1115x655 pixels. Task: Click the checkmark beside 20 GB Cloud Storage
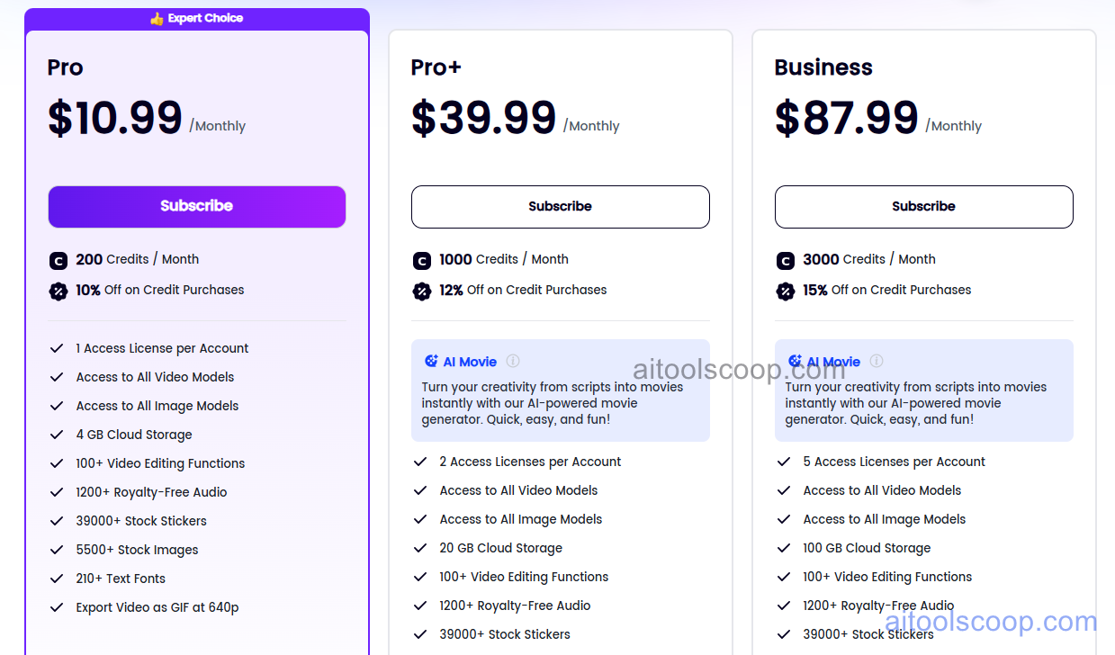[x=420, y=548]
